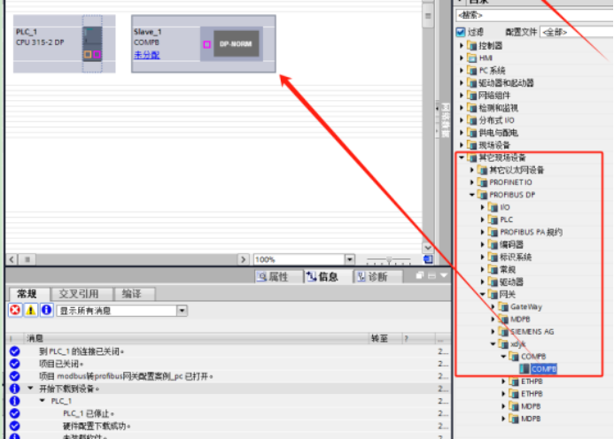Click the 现场设备 folder icon

472,145
